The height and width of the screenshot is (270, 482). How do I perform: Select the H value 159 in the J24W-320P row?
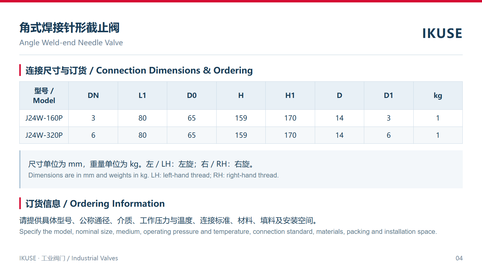point(241,135)
